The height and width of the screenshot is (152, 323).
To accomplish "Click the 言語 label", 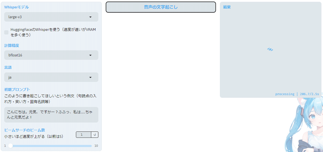I will point(8,68).
